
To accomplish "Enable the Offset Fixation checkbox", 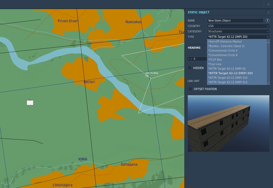I will 190,89.
